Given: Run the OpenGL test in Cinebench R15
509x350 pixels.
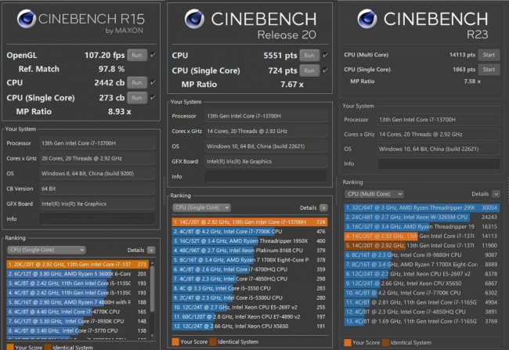Looking at the screenshot, I should point(137,55).
